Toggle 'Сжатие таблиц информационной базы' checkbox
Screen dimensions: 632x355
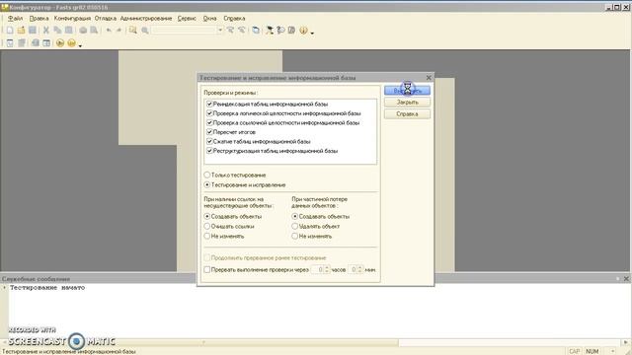[x=209, y=141]
